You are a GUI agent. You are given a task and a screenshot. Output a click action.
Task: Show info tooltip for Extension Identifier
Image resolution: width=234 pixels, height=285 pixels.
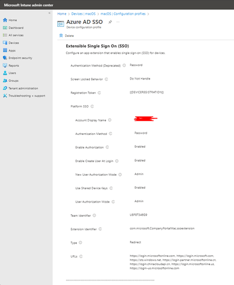coord(100,229)
